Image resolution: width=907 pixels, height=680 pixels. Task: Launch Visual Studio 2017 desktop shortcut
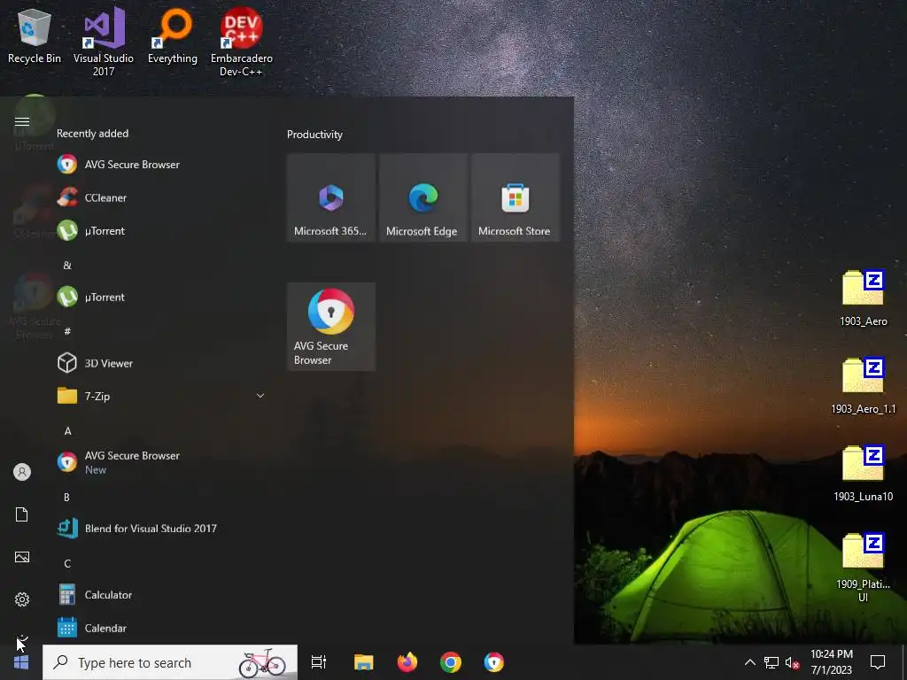(x=104, y=42)
